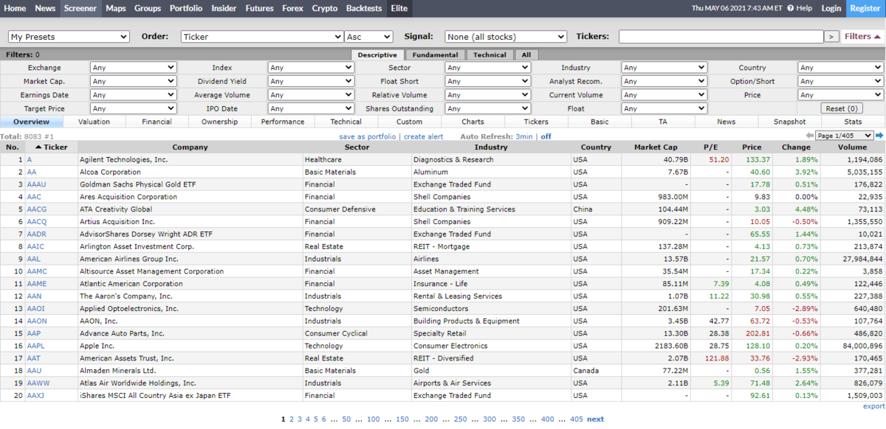Open the Earnings Date filter dropdown
This screenshot has width=886, height=429.
133,94
